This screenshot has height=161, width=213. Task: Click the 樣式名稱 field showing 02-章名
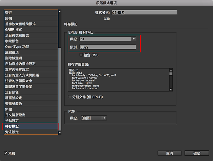pyautogui.click(x=144, y=13)
